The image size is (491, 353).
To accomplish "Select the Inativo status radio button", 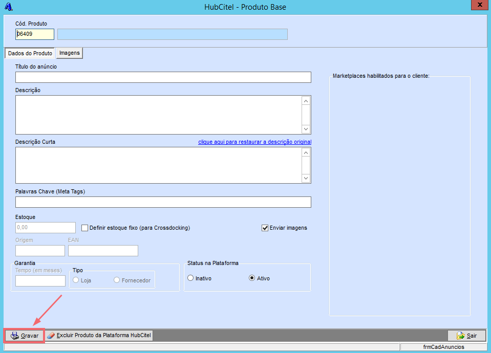I will point(190,278).
